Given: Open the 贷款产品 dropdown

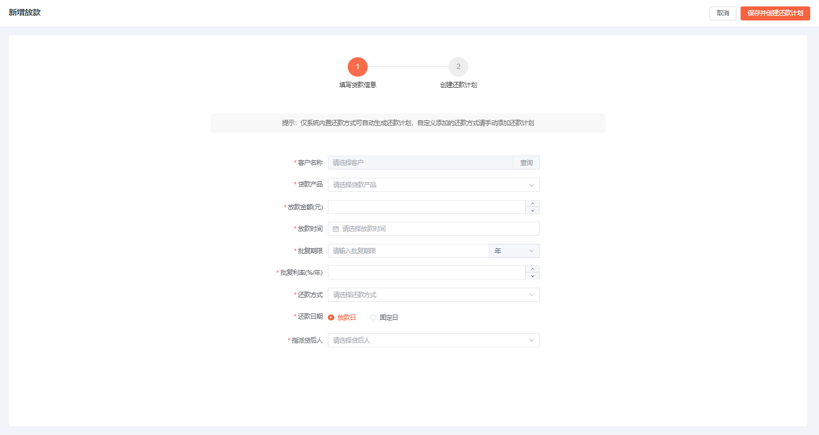Looking at the screenshot, I should click(433, 185).
